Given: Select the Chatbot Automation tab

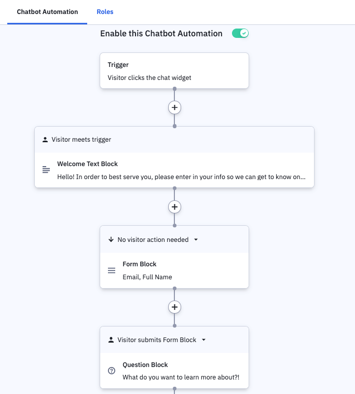Looking at the screenshot, I should pos(47,11).
